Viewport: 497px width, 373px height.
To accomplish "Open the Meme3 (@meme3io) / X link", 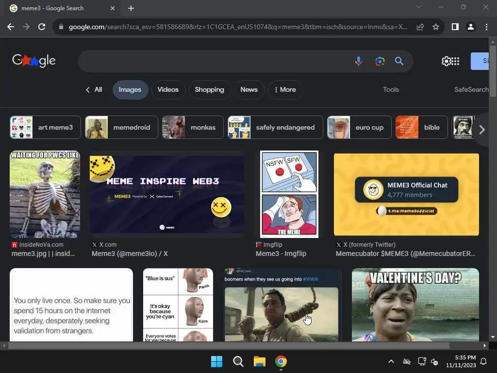I will (x=130, y=254).
